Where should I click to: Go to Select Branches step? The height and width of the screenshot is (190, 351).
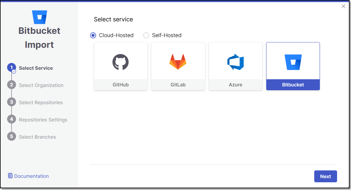(37, 137)
